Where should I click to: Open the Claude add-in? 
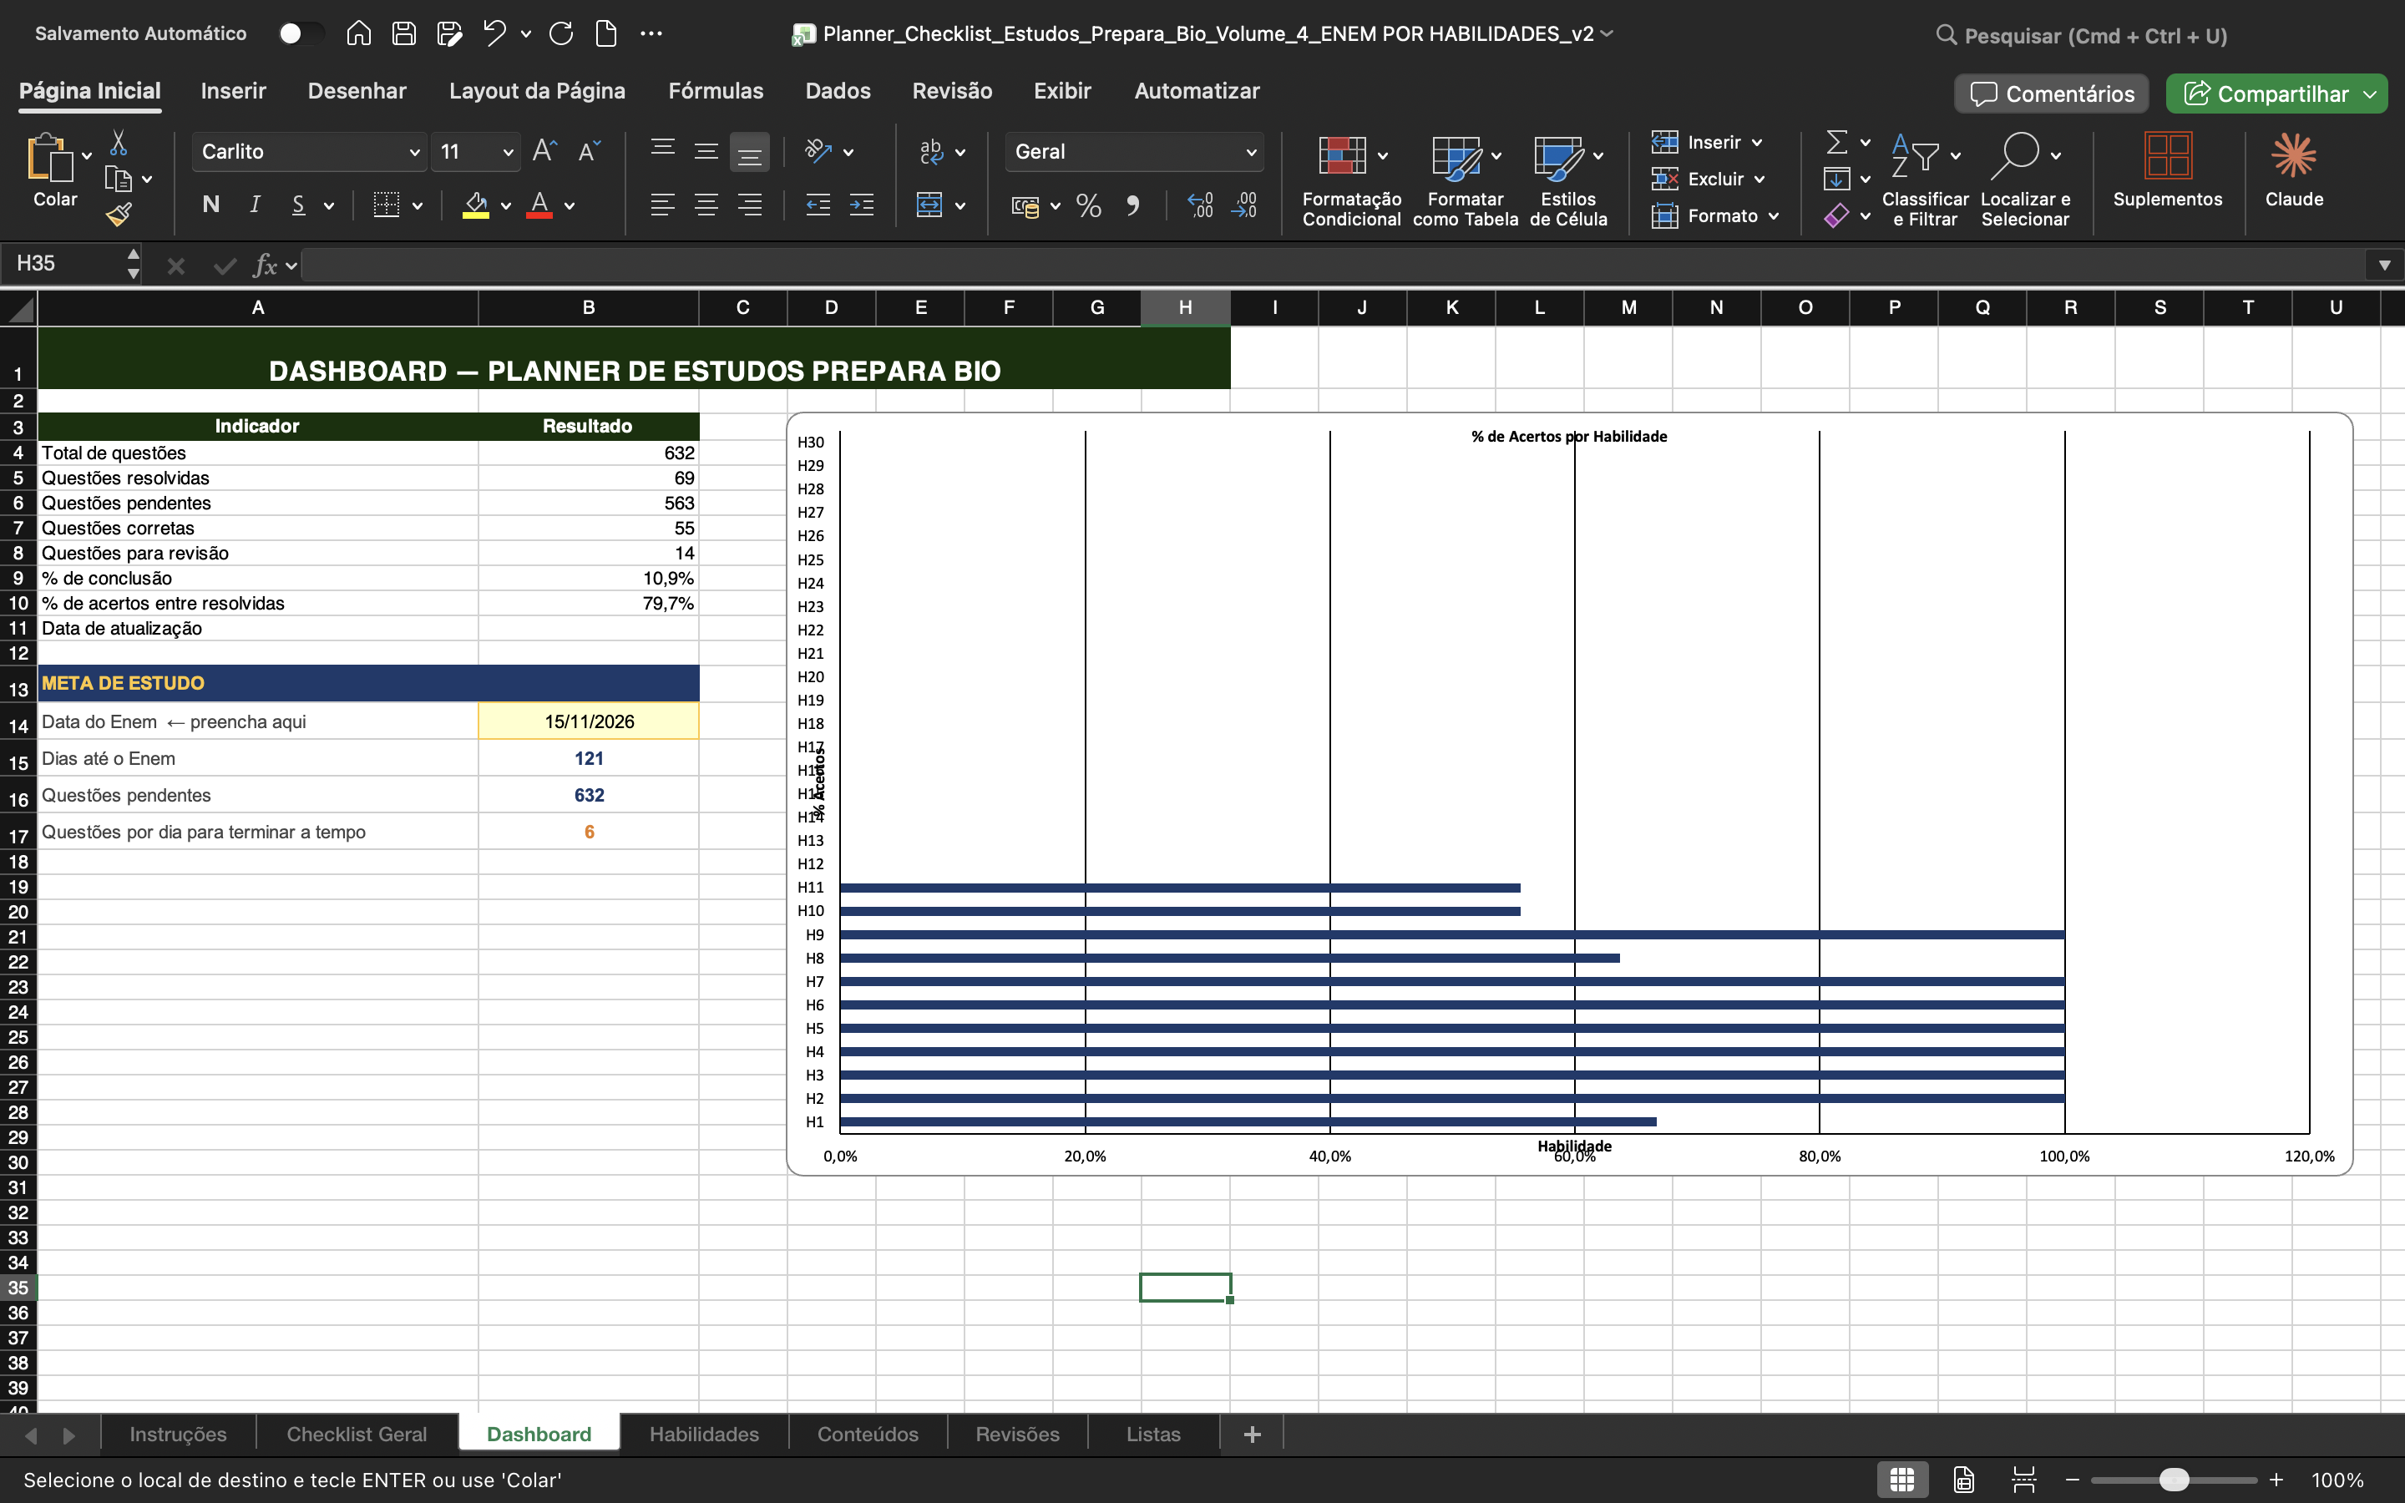[x=2294, y=171]
